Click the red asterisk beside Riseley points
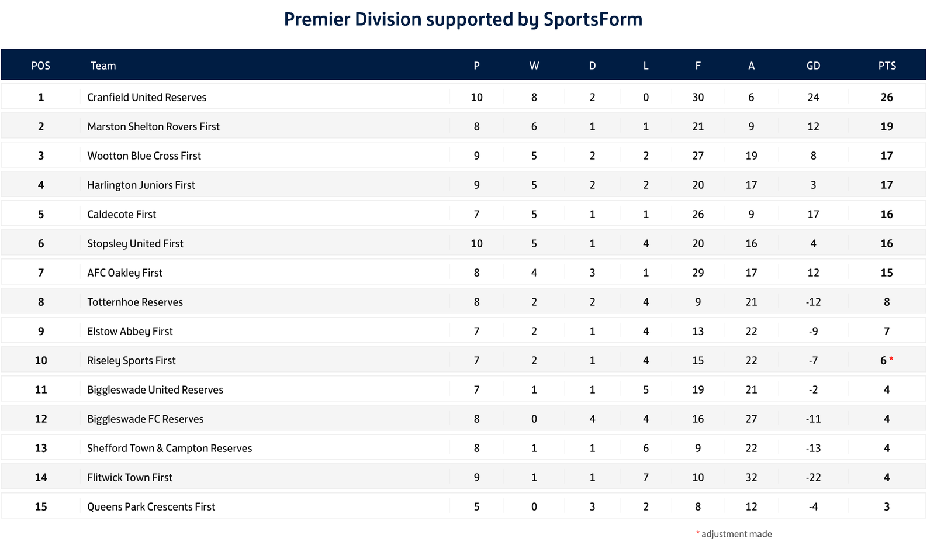Screen dimensions: 927x555 [891, 359]
